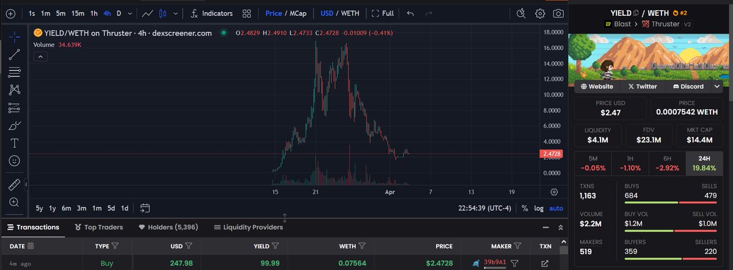This screenshot has height=270, width=733.
Task: Select the crosshair cursor tool
Action: point(15,37)
